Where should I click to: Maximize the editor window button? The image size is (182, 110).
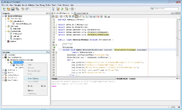point(179,13)
